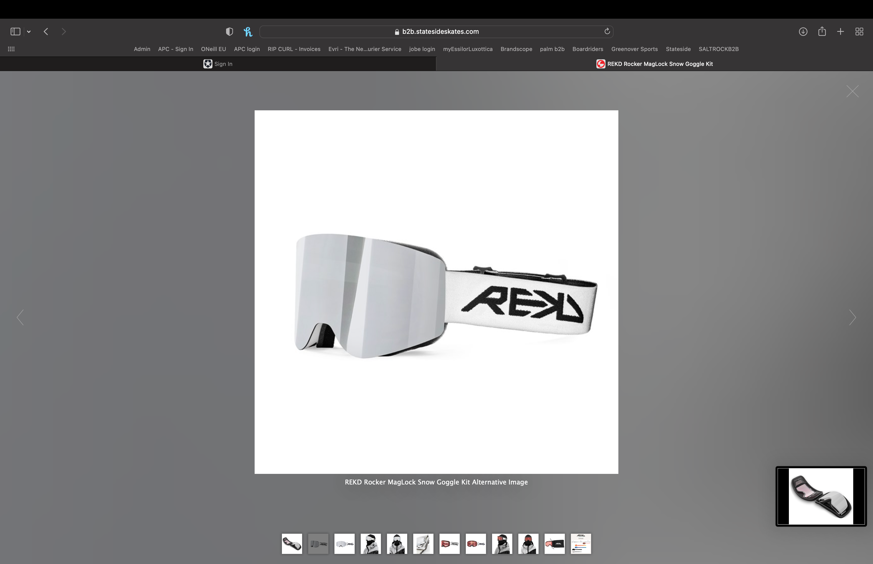Reload the page with the refresh icon
The height and width of the screenshot is (564, 873).
pos(607,31)
